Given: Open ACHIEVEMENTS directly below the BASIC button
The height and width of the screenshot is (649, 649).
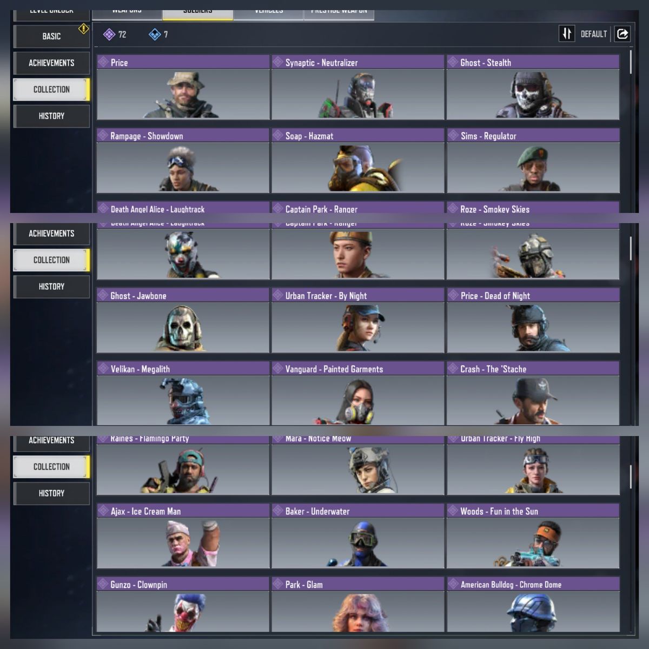Looking at the screenshot, I should (x=51, y=63).
